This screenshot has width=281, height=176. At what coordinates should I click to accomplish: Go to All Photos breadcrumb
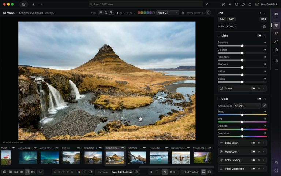pyautogui.click(x=9, y=12)
